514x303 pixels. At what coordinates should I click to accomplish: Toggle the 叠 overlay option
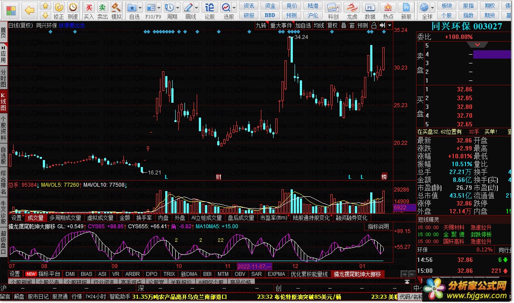pos(344,25)
